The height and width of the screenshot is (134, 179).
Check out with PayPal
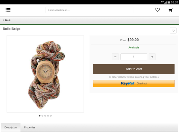[134, 83]
